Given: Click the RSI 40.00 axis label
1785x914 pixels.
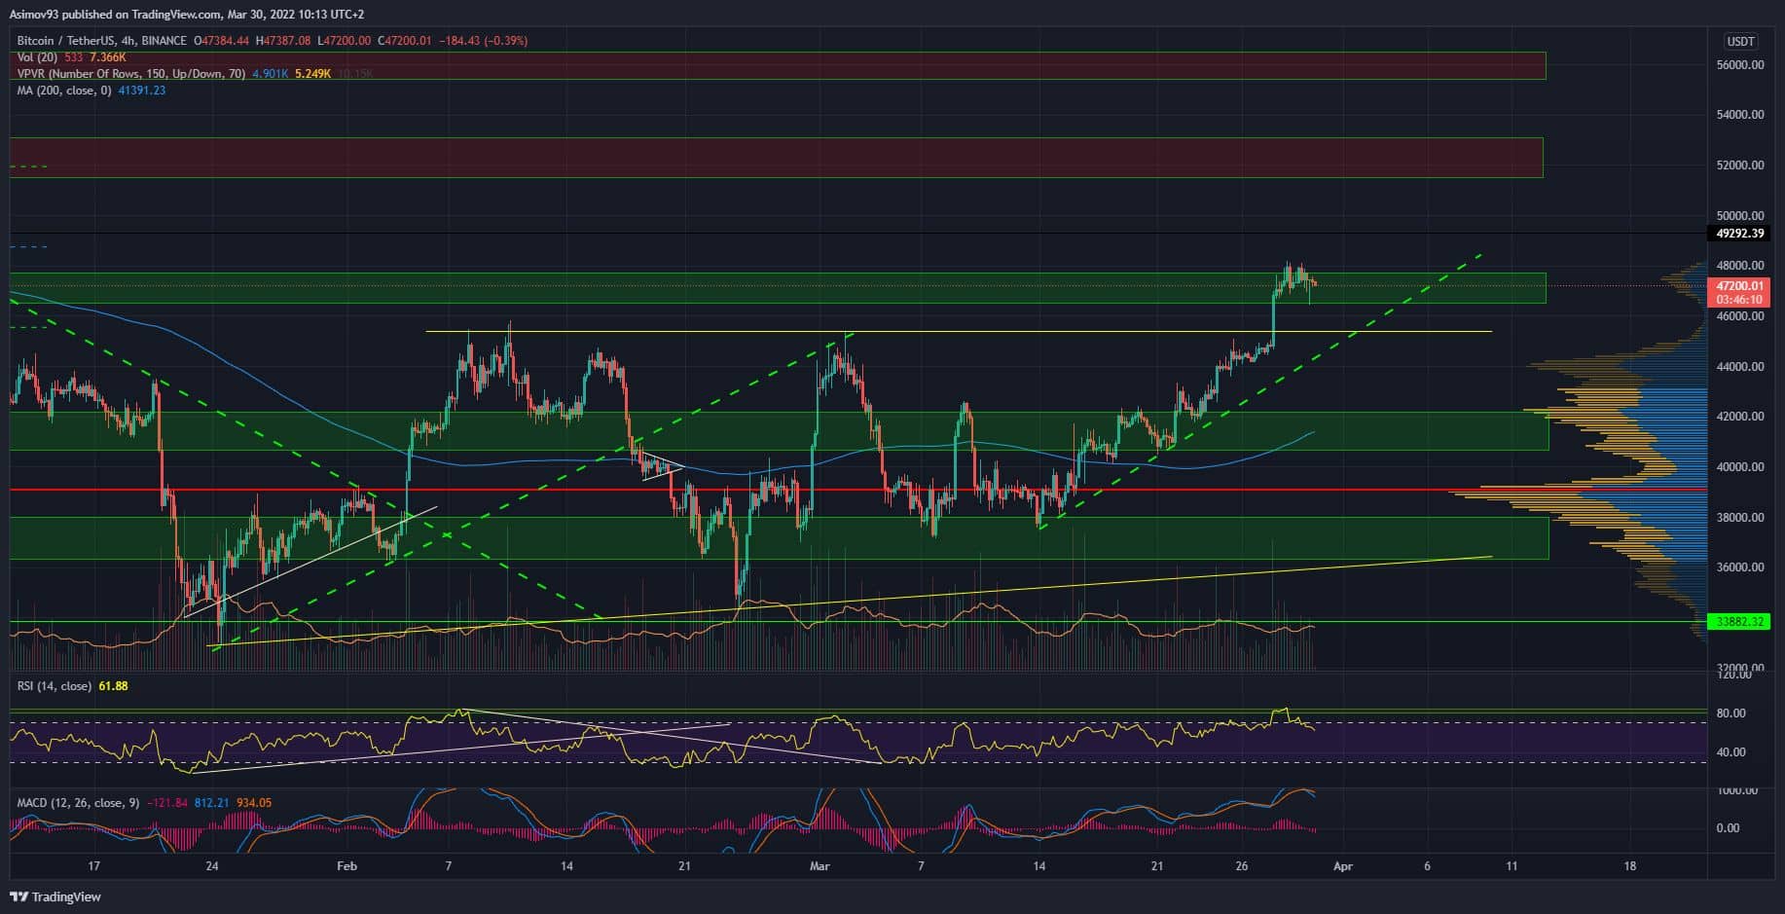Looking at the screenshot, I should (x=1730, y=752).
